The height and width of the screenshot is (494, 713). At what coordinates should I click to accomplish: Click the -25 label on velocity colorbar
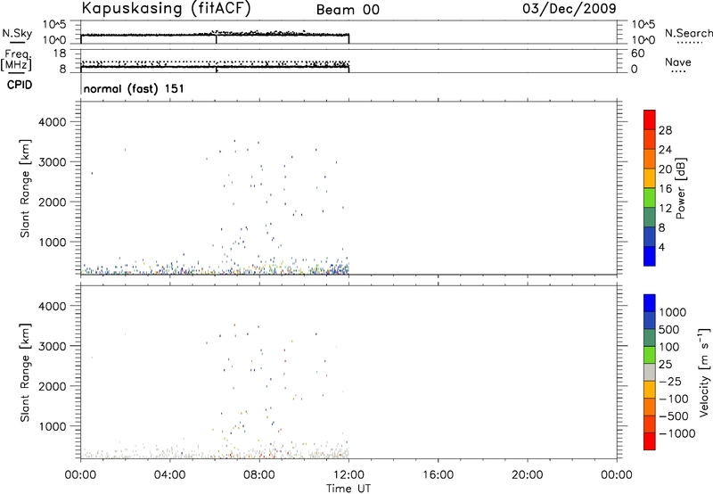point(669,382)
